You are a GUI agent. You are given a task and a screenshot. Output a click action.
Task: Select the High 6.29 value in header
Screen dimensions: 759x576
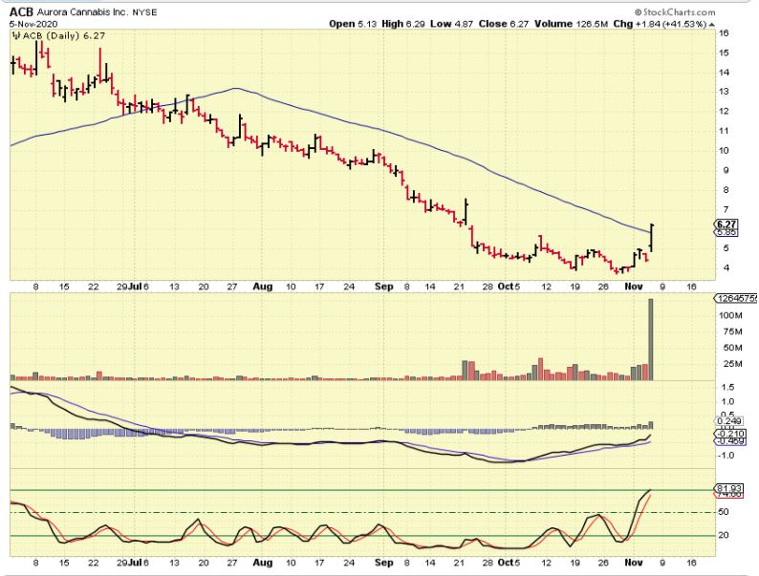pyautogui.click(x=403, y=24)
